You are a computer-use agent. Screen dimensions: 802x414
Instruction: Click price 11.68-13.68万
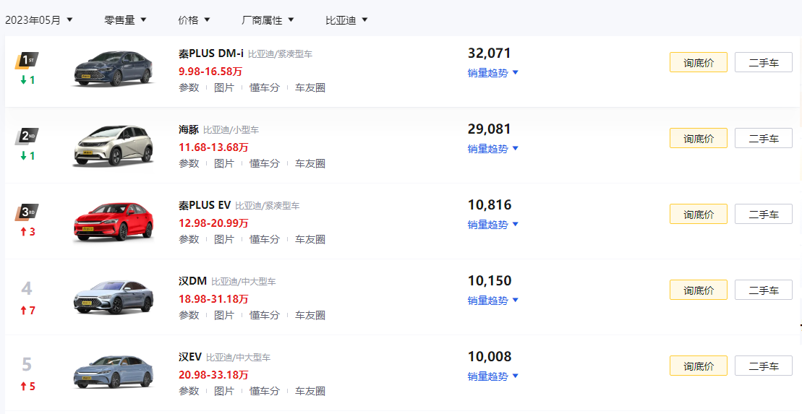coord(213,147)
